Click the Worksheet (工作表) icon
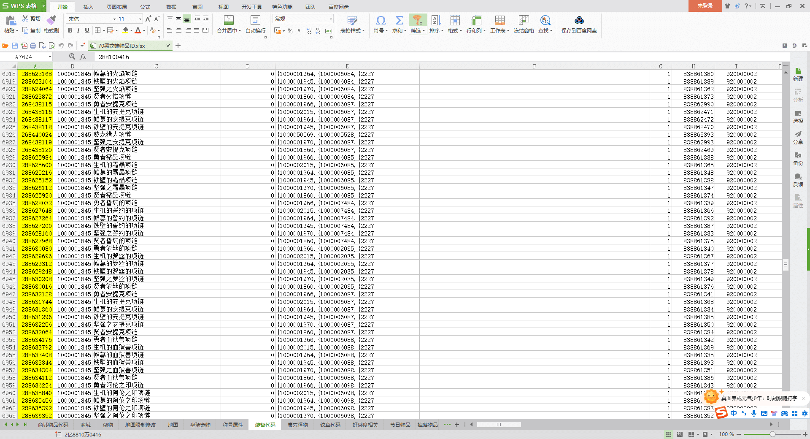 (x=499, y=20)
